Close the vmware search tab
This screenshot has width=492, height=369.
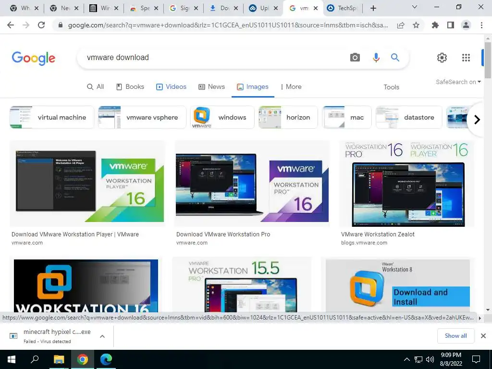[x=316, y=8]
